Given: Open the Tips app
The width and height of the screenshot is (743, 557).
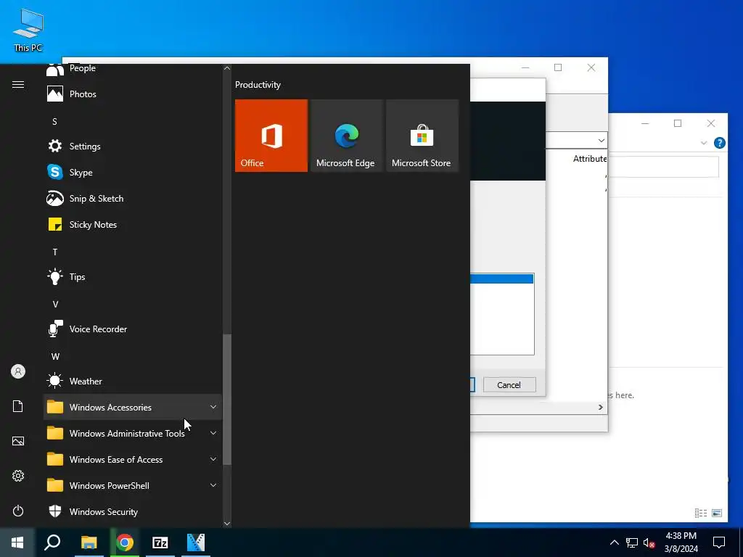Looking at the screenshot, I should coord(132,276).
